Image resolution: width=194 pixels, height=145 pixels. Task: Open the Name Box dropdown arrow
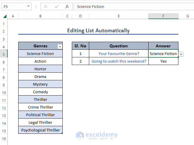(28, 6)
